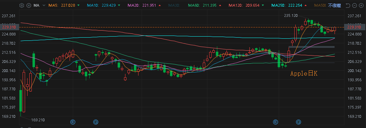Click the red 229.310 price tag on left axis

9,27
